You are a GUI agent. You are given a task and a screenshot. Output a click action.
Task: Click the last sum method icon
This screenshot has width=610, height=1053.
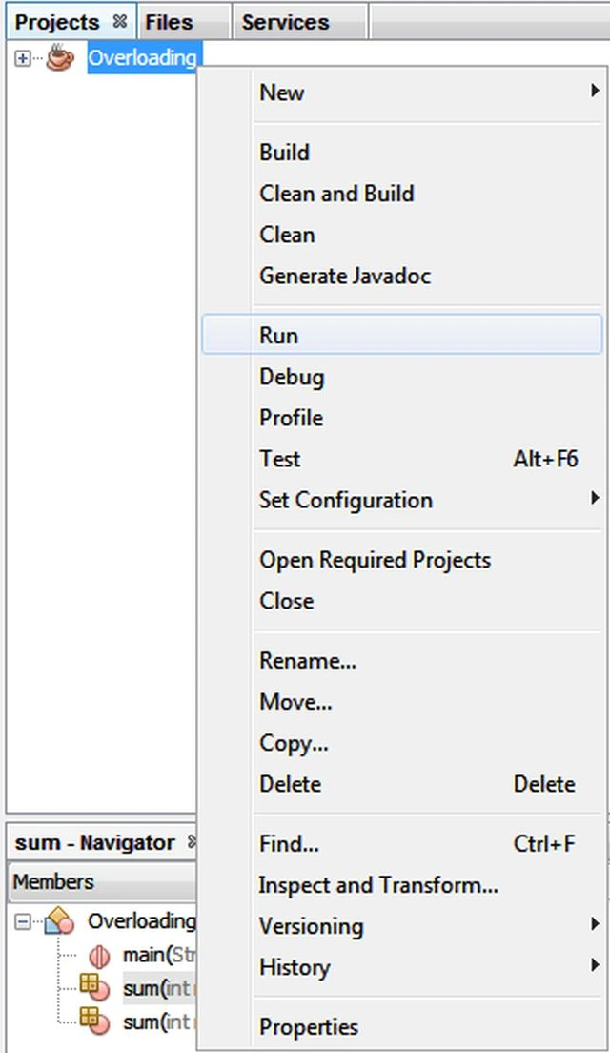pyautogui.click(x=94, y=1022)
